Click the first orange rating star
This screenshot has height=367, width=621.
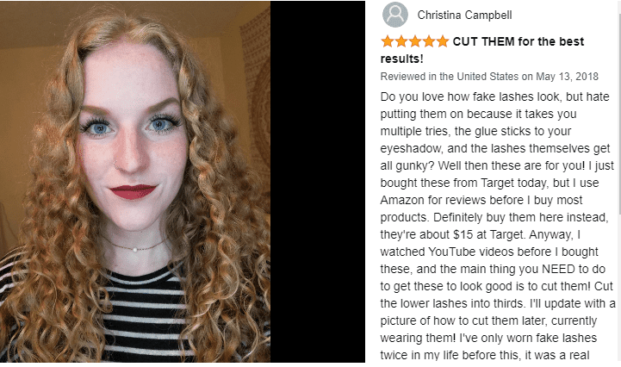click(387, 41)
